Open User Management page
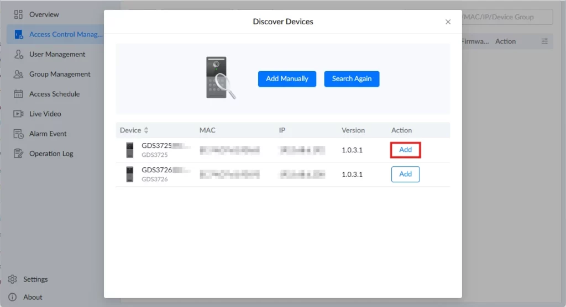 [x=57, y=54]
